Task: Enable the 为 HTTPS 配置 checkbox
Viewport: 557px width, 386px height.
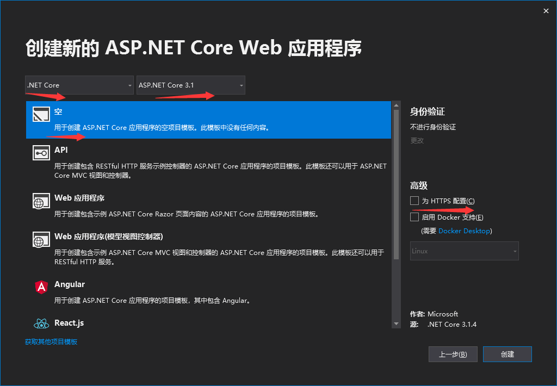Action: tap(414, 201)
